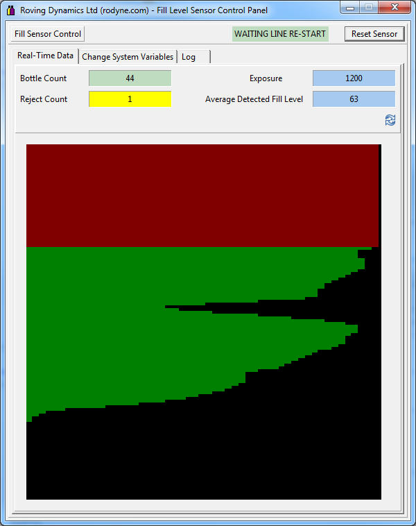
Task: Switch to the Real-Time Data tab
Action: 45,56
